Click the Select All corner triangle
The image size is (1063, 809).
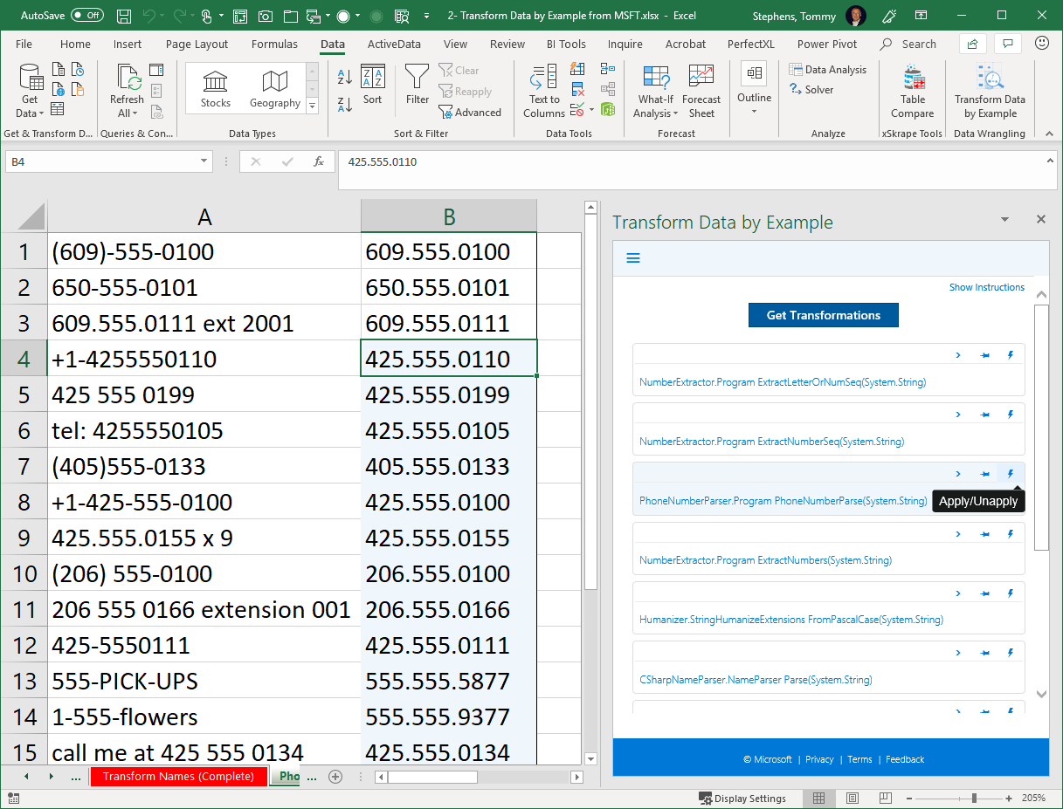click(30, 216)
